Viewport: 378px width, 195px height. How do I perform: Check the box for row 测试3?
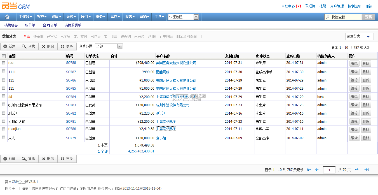pyautogui.click(x=4, y=113)
